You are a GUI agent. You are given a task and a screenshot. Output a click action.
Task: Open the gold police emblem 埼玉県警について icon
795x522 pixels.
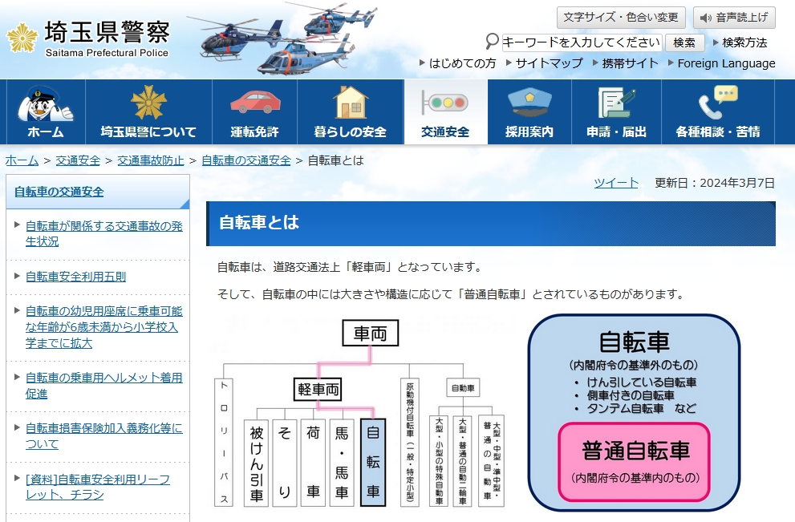pyautogui.click(x=148, y=104)
